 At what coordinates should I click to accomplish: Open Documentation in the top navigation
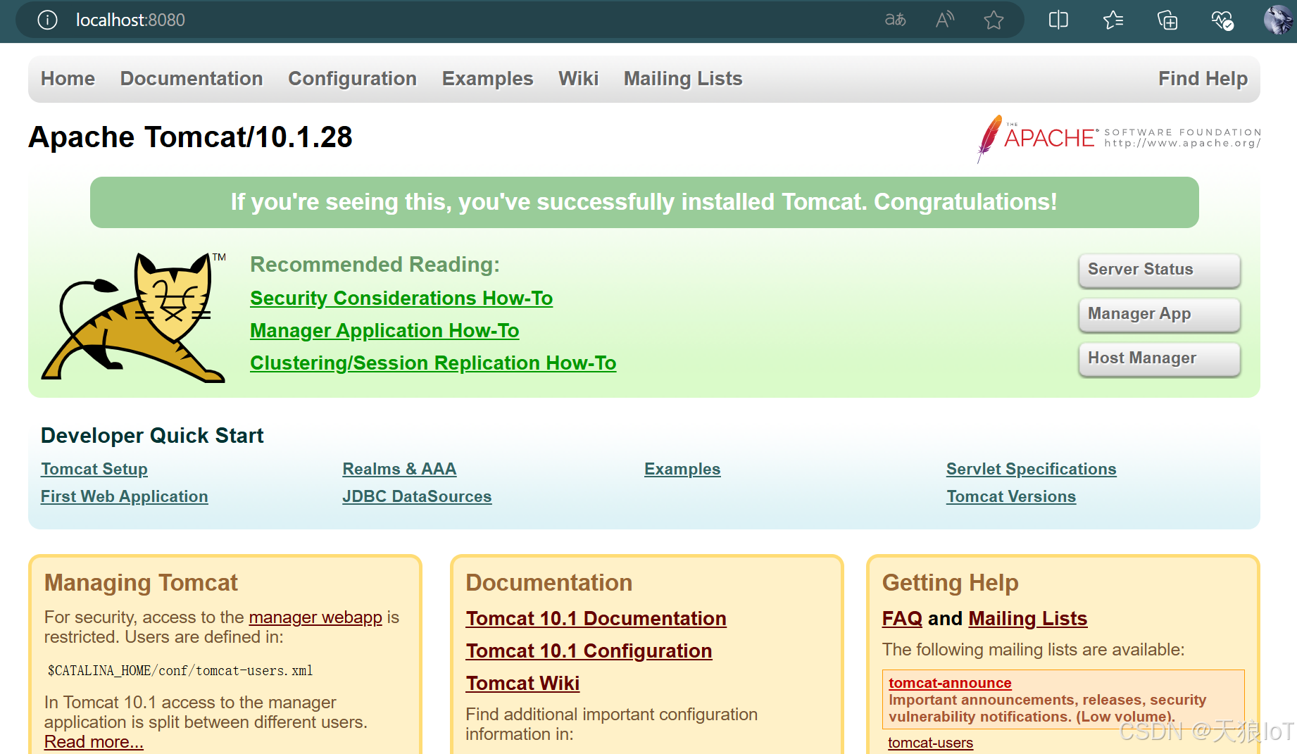pyautogui.click(x=192, y=78)
